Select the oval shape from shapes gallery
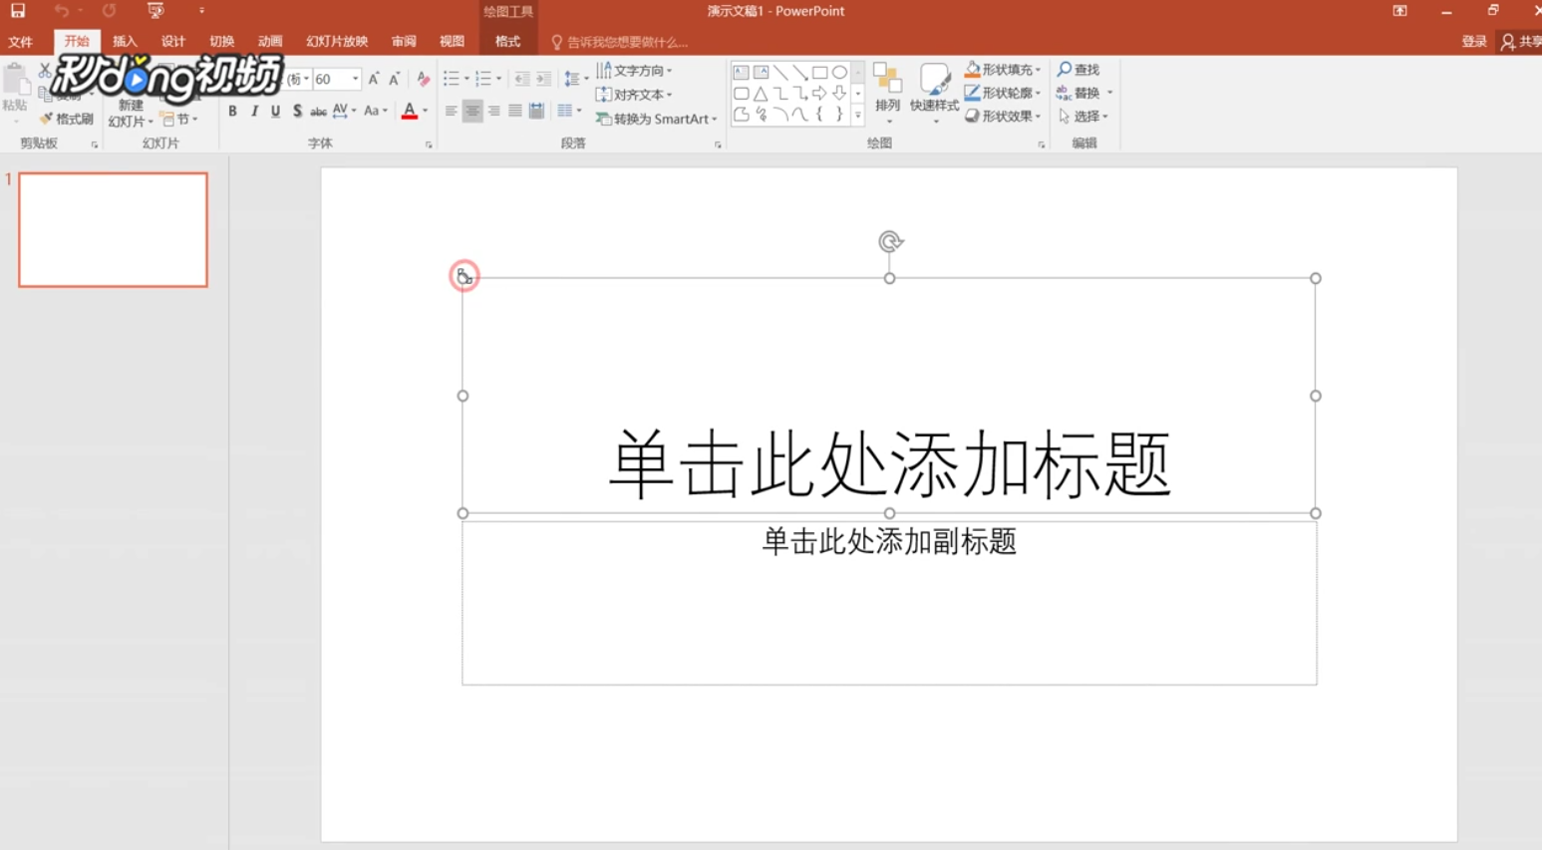The width and height of the screenshot is (1542, 850). pos(840,72)
